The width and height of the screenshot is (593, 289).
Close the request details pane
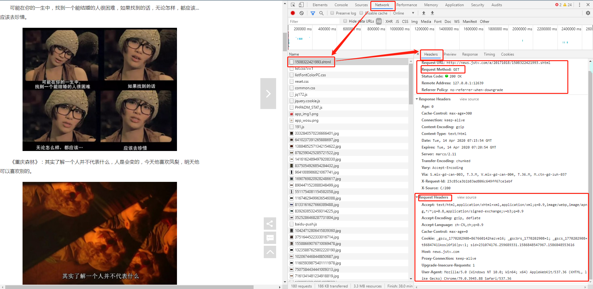[418, 54]
